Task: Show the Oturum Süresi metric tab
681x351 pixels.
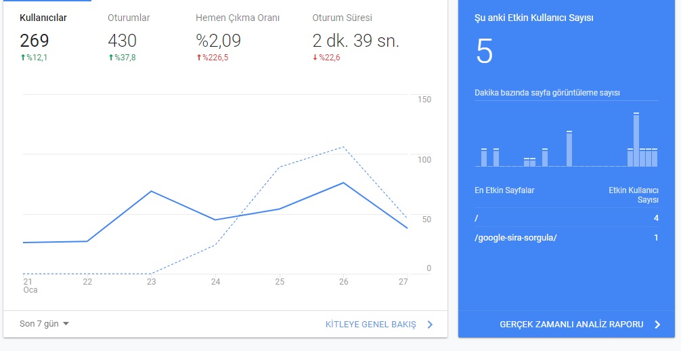Action: coord(355,37)
